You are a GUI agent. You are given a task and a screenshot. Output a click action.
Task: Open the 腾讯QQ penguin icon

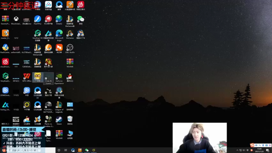pos(70,78)
